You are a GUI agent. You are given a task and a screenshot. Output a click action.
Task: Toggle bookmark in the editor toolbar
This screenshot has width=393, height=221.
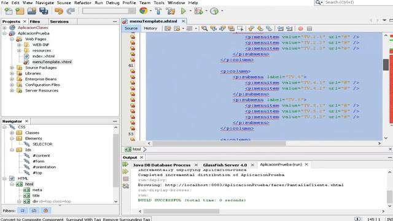click(x=269, y=28)
